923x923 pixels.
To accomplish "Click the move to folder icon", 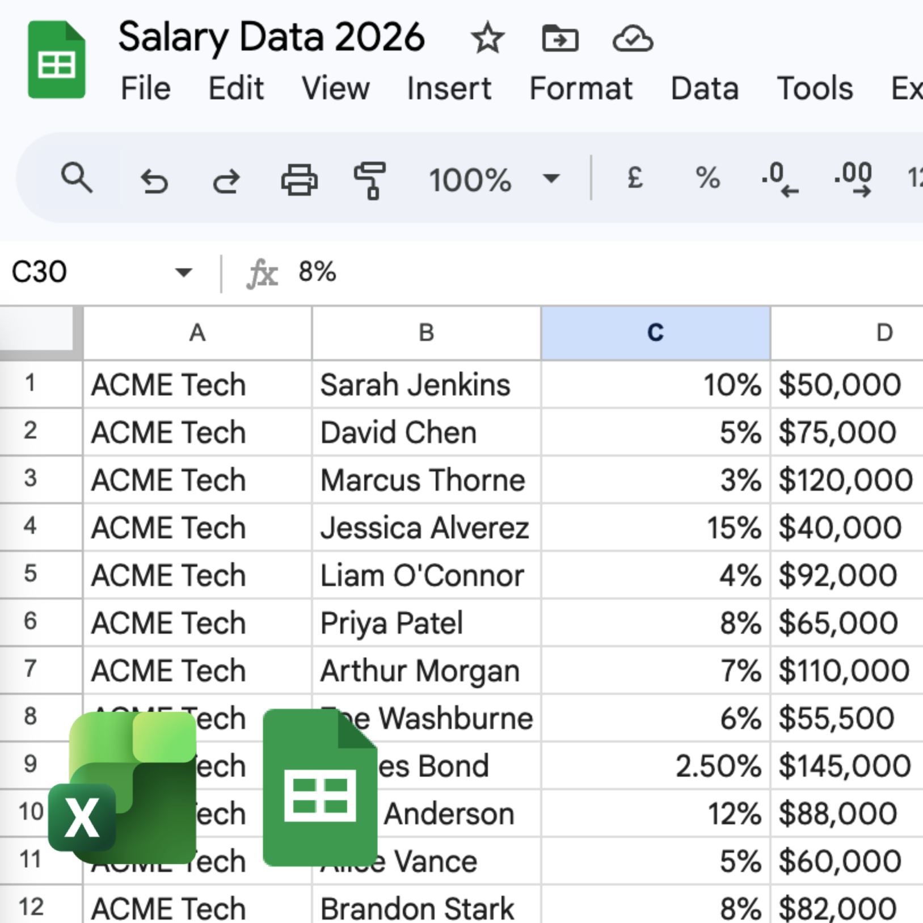I will point(560,39).
